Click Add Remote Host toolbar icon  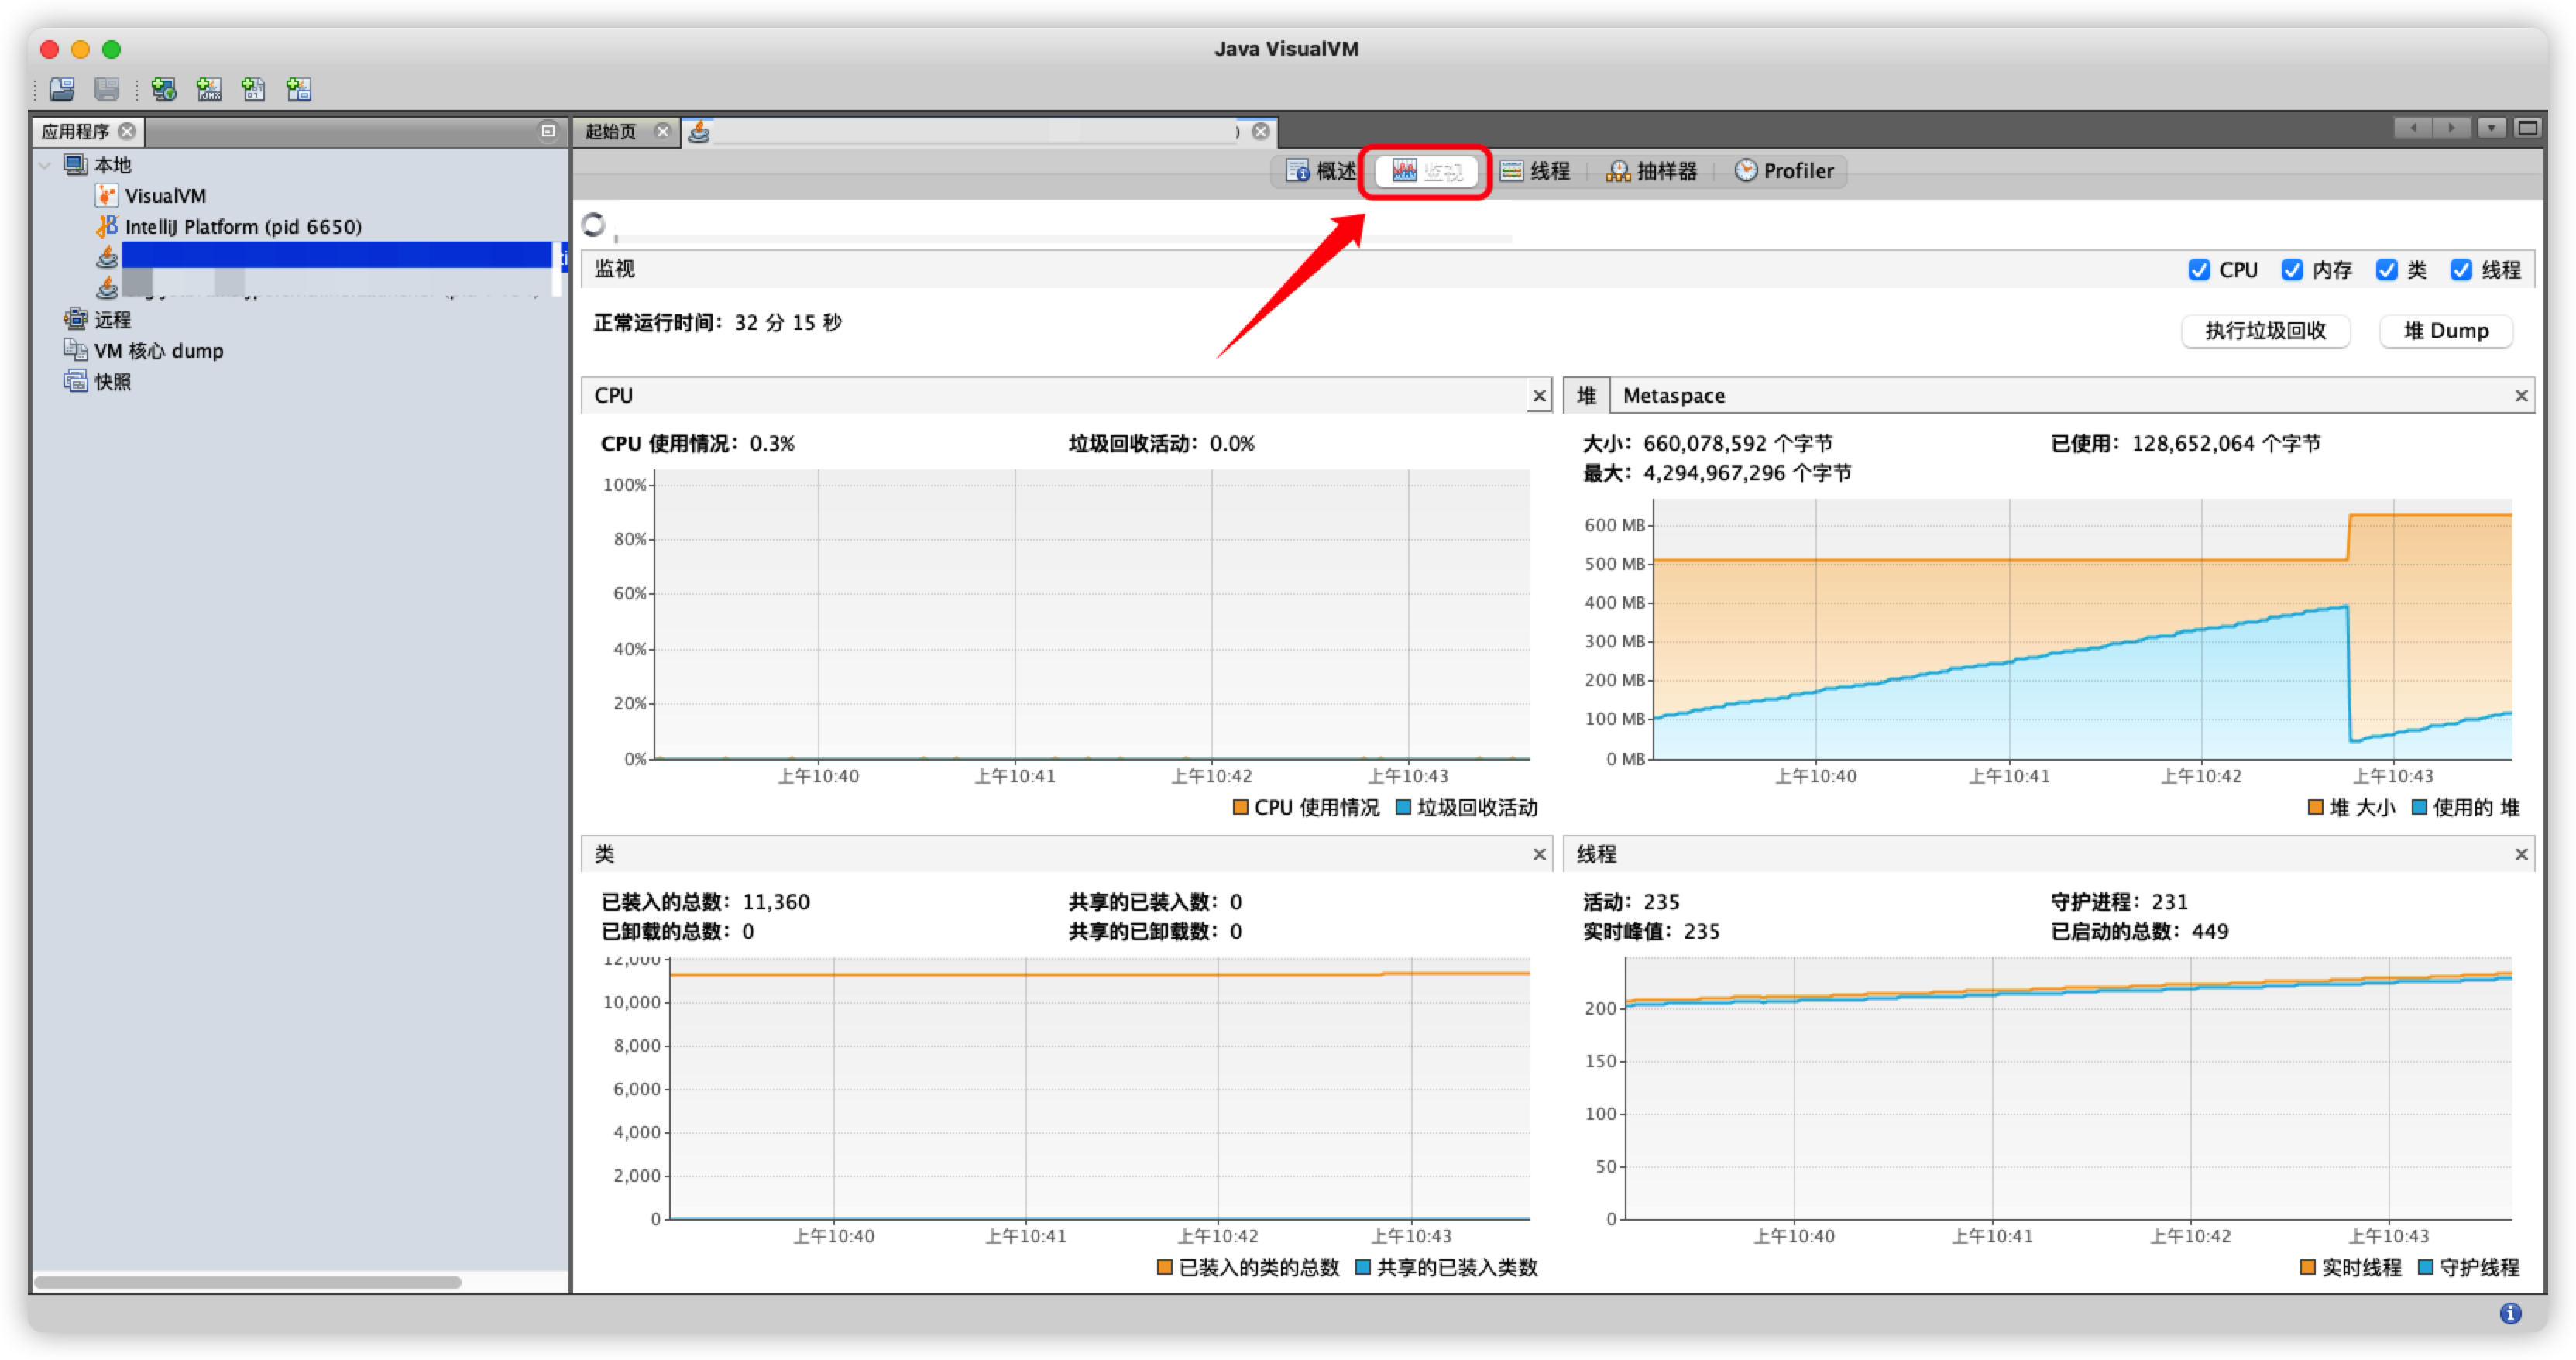pyautogui.click(x=164, y=89)
